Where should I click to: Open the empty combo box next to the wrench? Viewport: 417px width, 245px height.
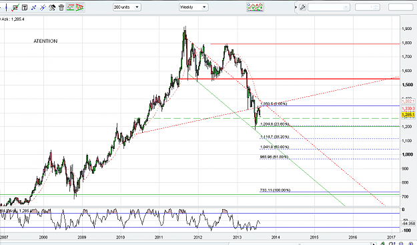(329, 7)
